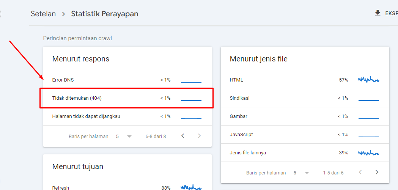Click the Error DNS sparkline
Viewport: 398px width, 190px height.
[191, 82]
